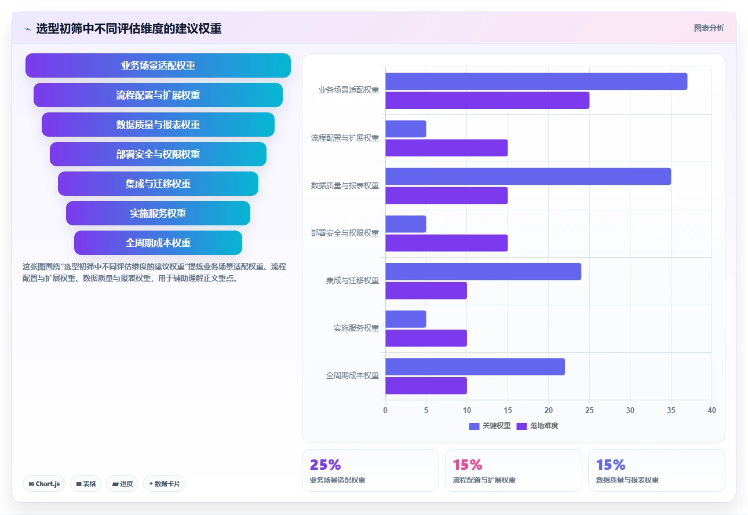Select the 业务场景适配权重 funnel bar
The image size is (748, 515).
tap(158, 65)
